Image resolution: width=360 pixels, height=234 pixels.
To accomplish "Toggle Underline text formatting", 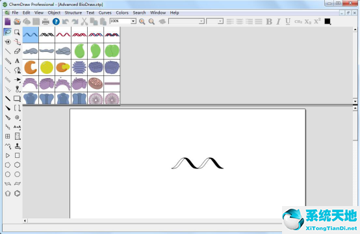I will (288, 21).
